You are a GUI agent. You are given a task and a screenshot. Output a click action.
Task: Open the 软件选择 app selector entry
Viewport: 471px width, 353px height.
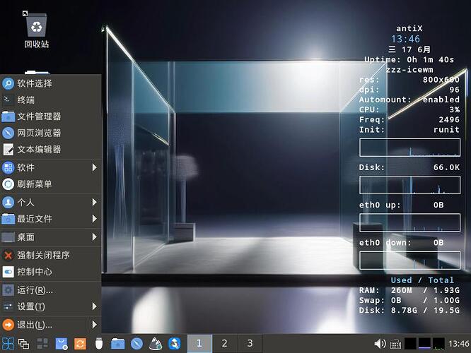click(50, 83)
